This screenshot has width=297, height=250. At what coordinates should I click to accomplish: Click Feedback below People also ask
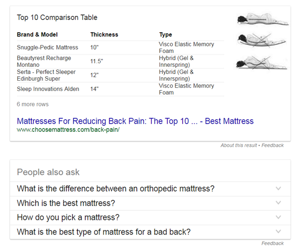[x=272, y=243]
